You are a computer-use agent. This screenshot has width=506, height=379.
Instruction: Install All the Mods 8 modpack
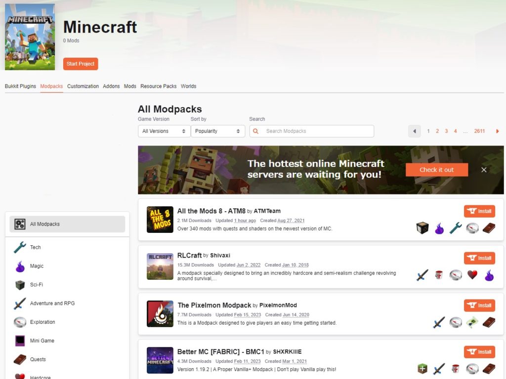479,211
